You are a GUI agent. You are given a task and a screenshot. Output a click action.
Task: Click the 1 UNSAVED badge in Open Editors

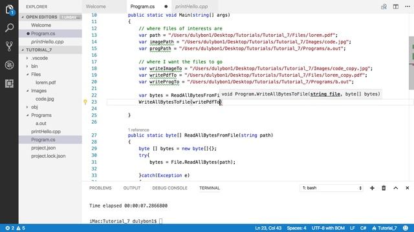tap(70, 17)
